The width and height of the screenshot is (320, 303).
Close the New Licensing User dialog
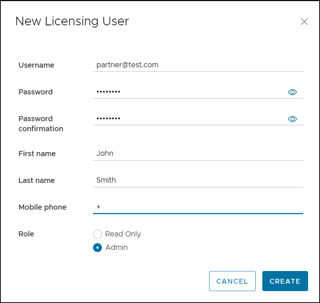click(x=304, y=22)
